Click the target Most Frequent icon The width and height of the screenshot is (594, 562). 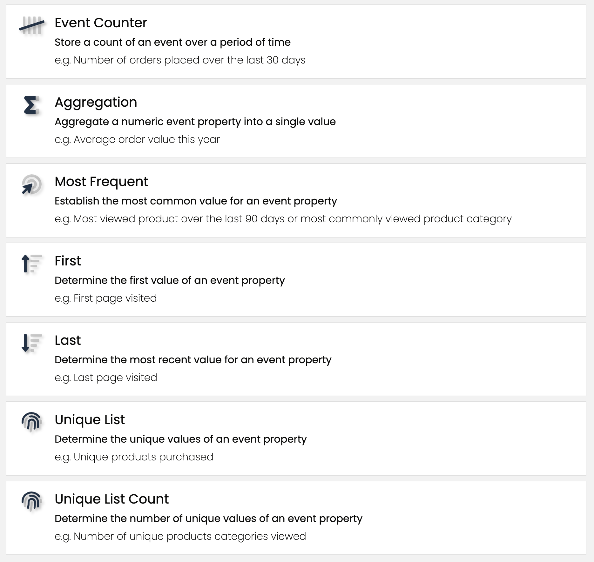31,184
